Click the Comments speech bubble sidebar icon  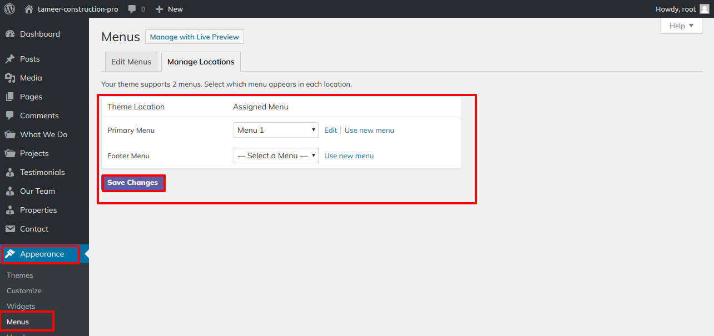[x=10, y=116]
